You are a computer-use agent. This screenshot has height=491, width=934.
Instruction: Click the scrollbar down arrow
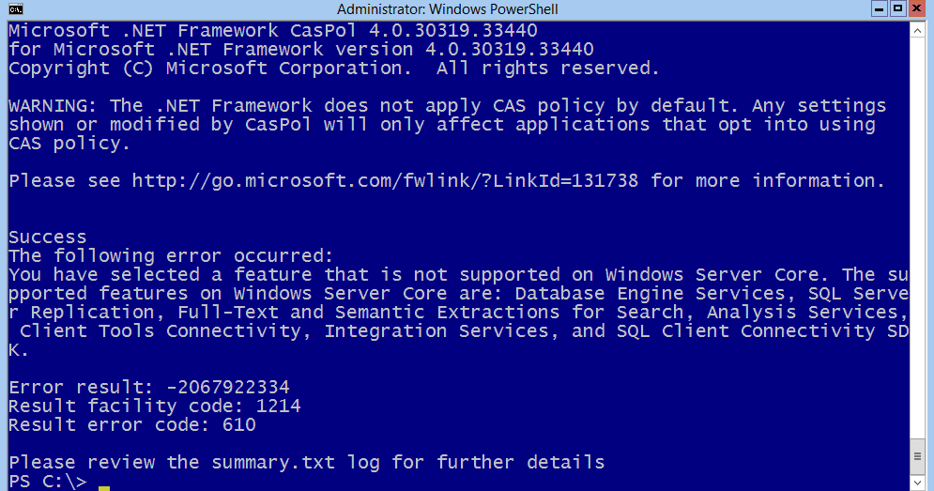[917, 483]
